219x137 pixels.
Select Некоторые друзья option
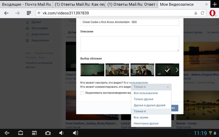151,124
